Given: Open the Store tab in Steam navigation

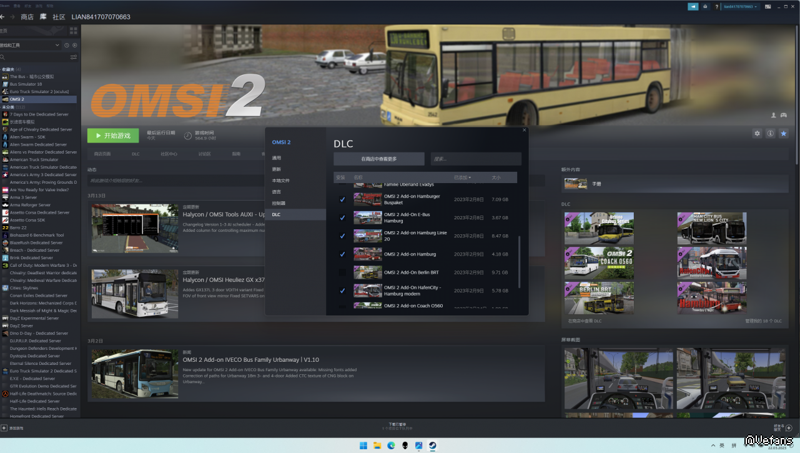Looking at the screenshot, I should (27, 17).
